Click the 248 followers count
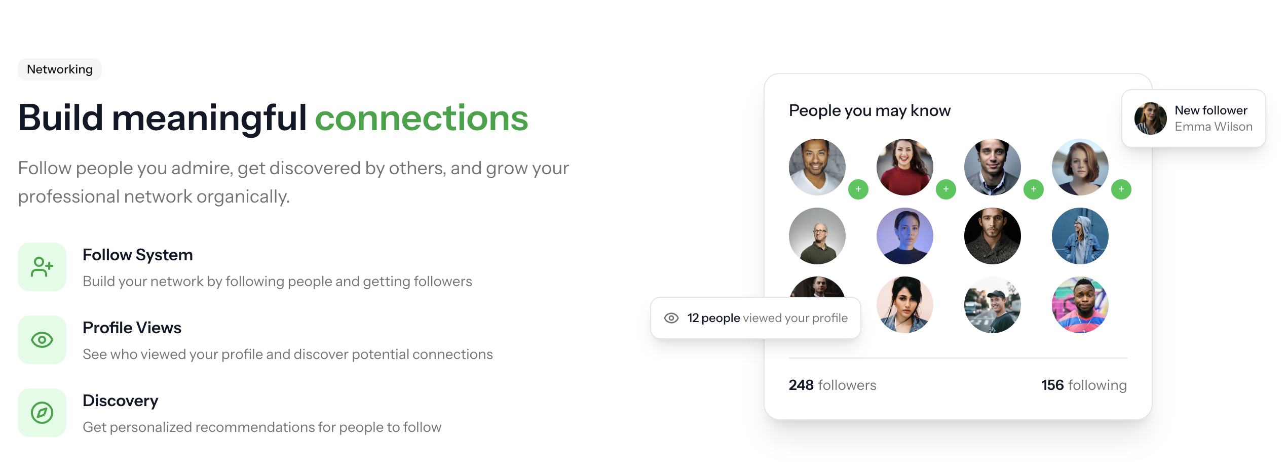Screen dimensions: 1287x475 click(x=832, y=385)
